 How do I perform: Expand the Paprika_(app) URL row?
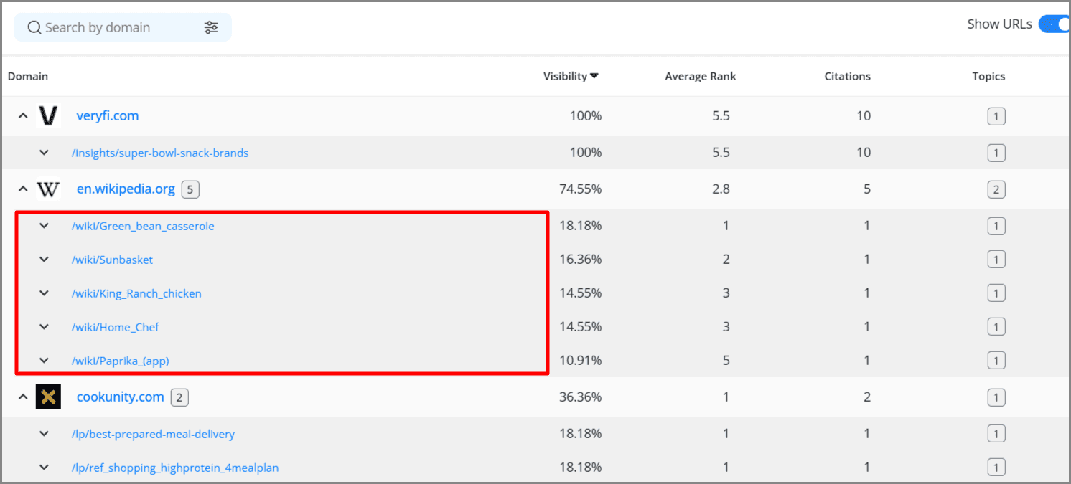(x=44, y=361)
